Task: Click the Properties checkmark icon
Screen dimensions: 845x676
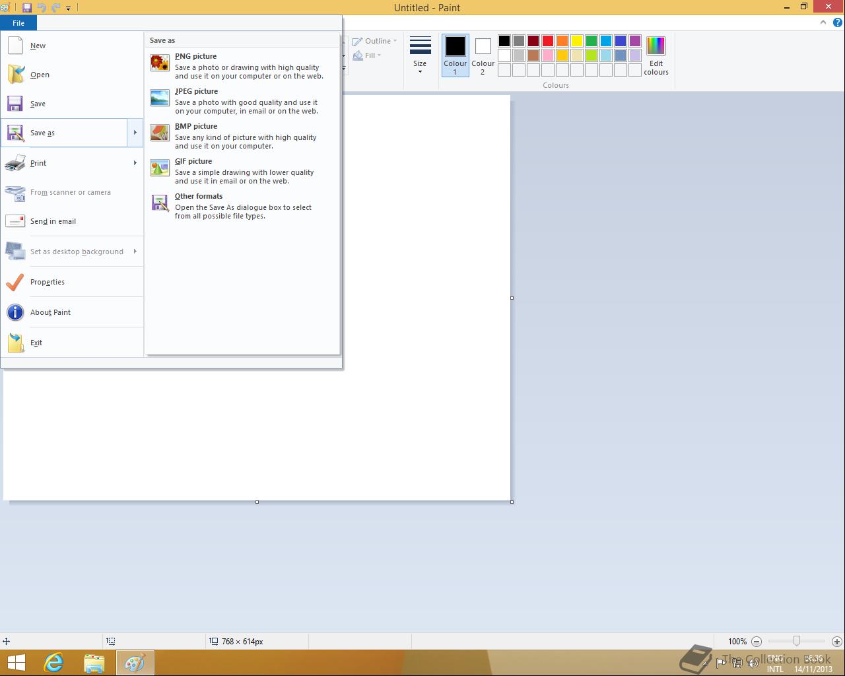Action: point(15,282)
